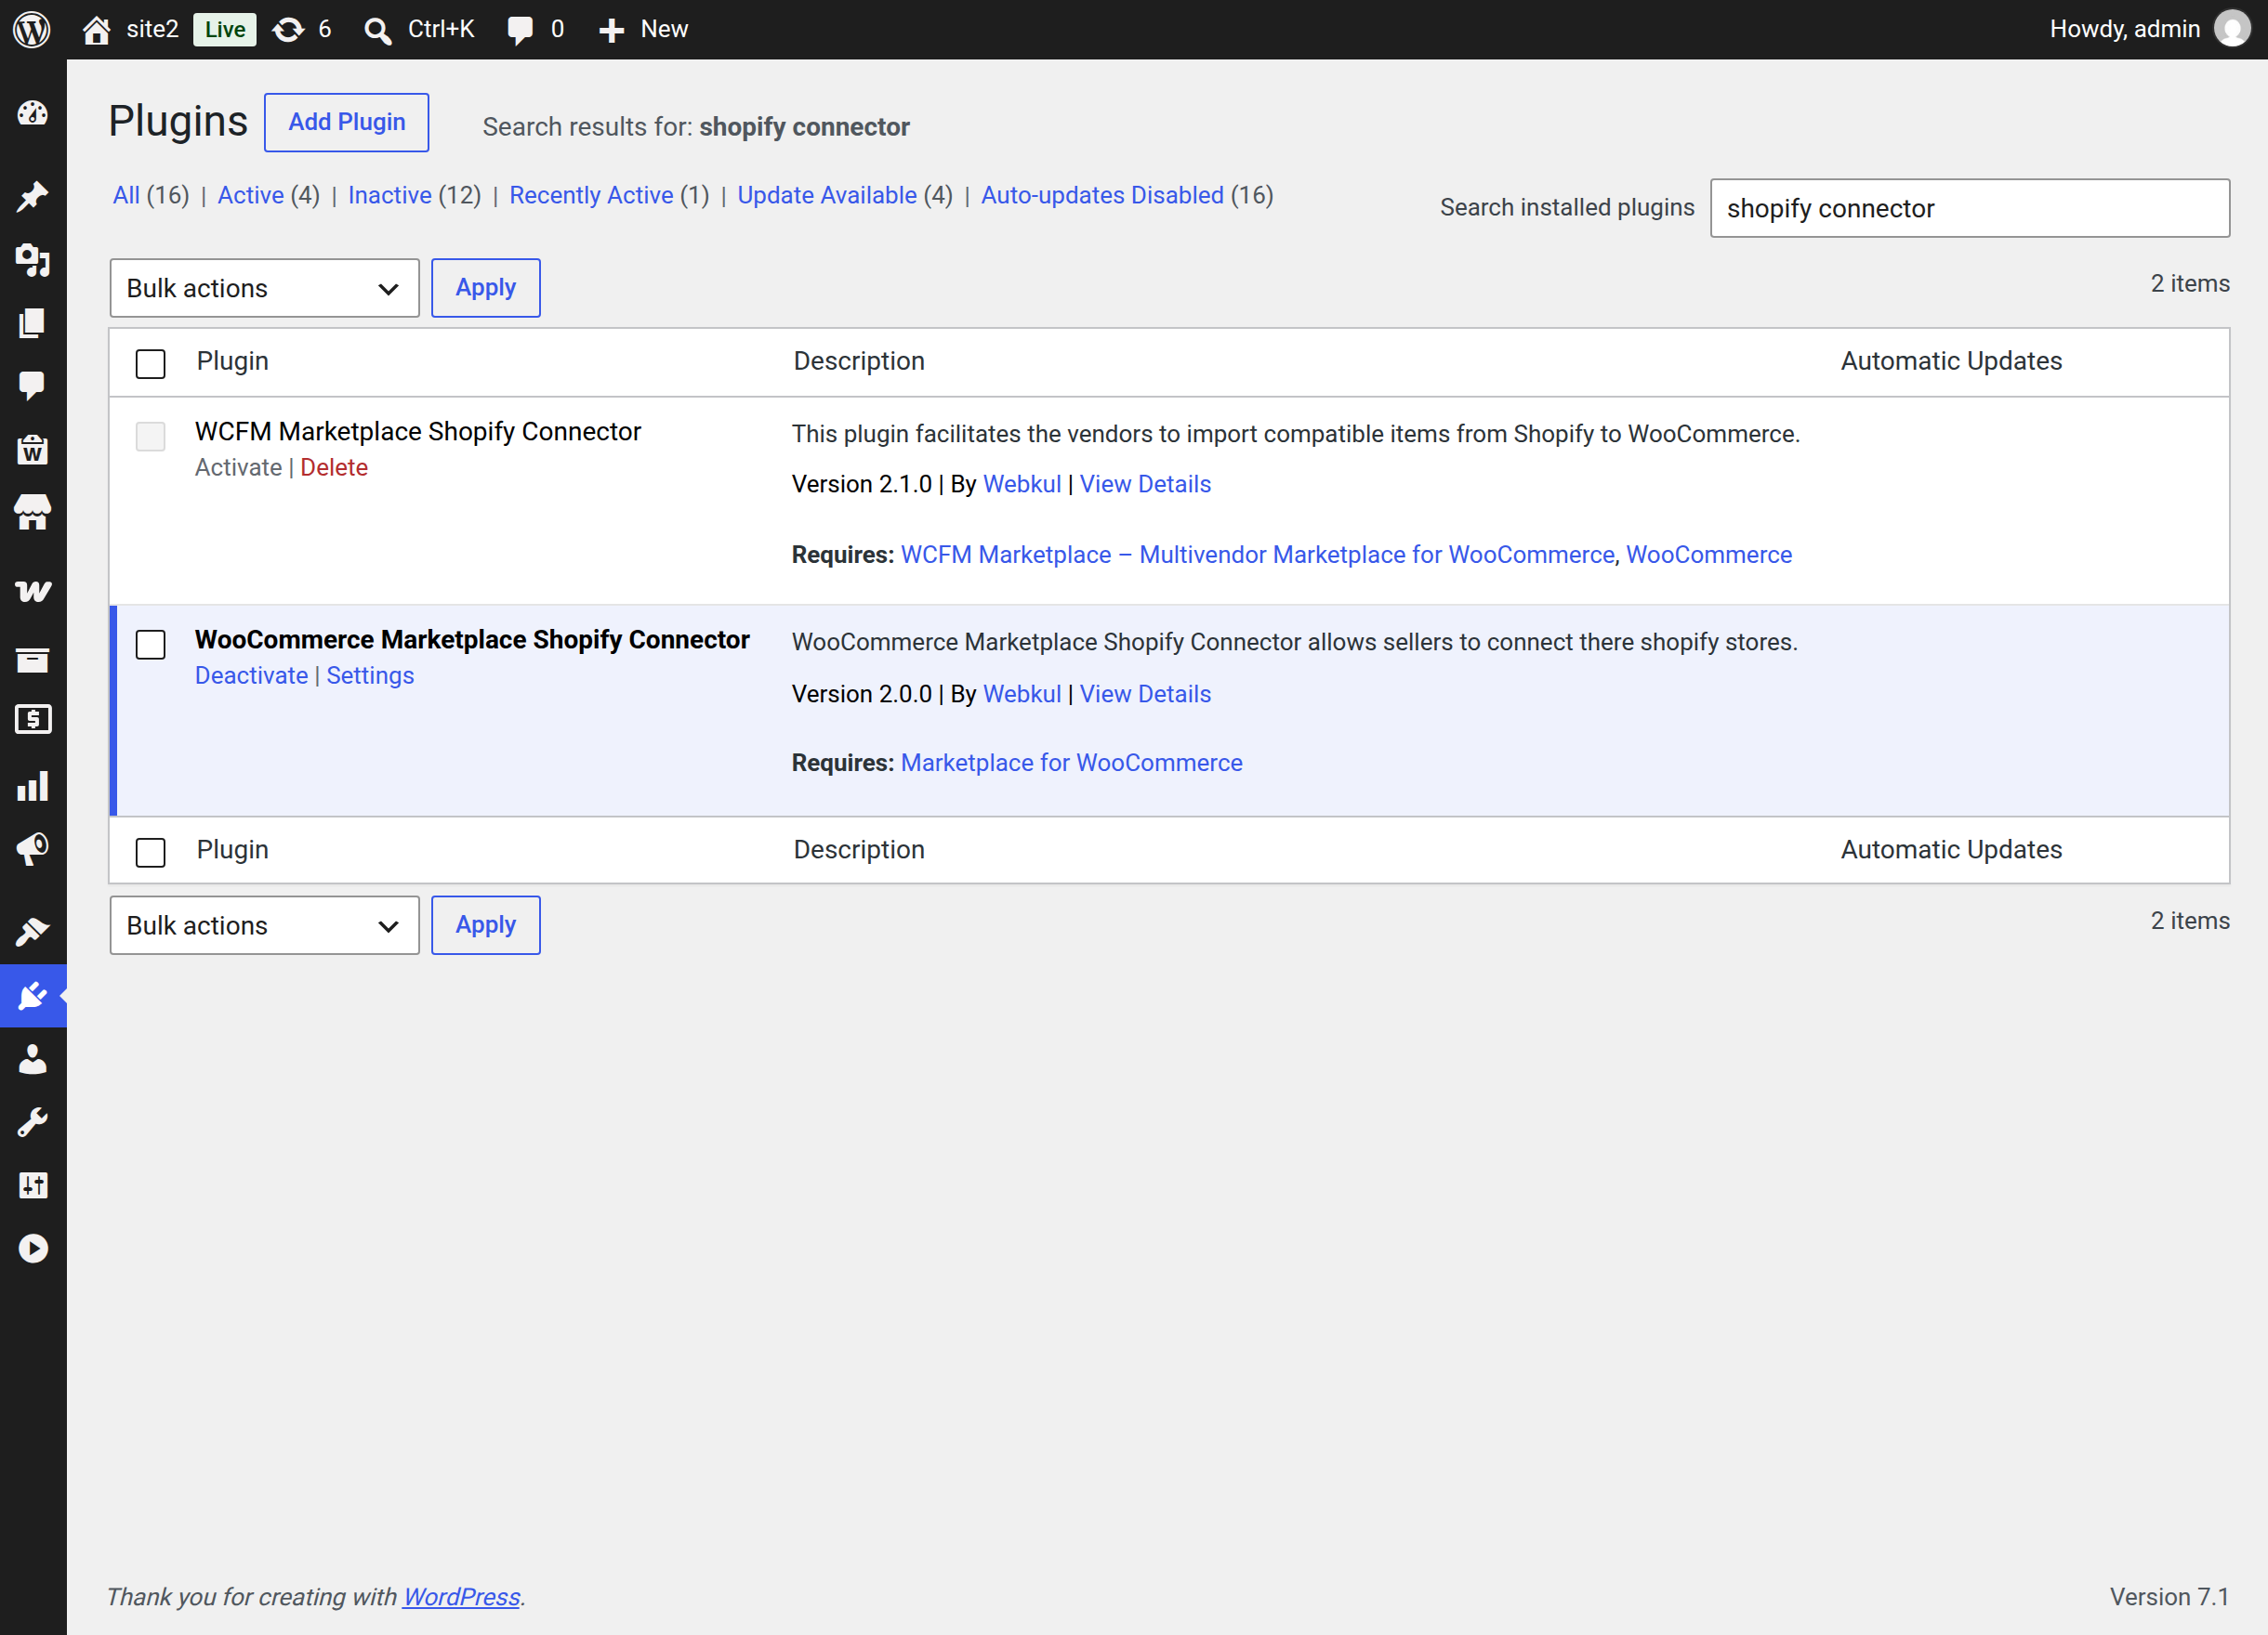Open the comments bubble in admin bar
Viewport: 2268px width, 1635px height.
[x=520, y=30]
